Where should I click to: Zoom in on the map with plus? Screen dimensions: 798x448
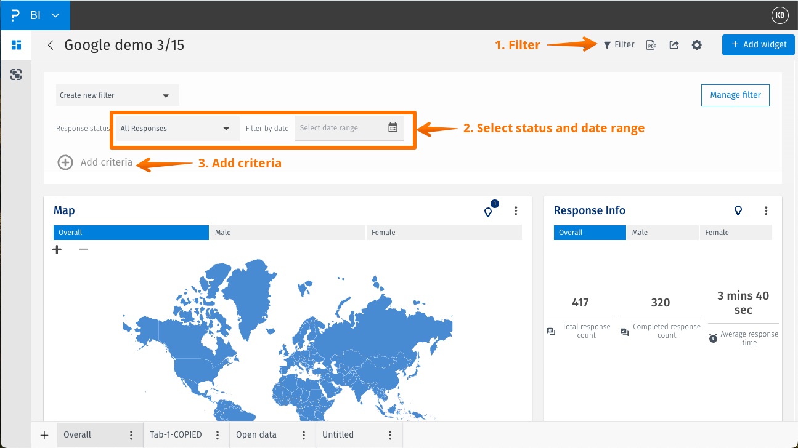[x=57, y=249]
